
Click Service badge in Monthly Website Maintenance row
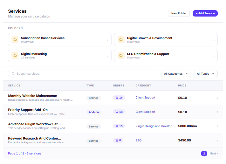point(93,98)
